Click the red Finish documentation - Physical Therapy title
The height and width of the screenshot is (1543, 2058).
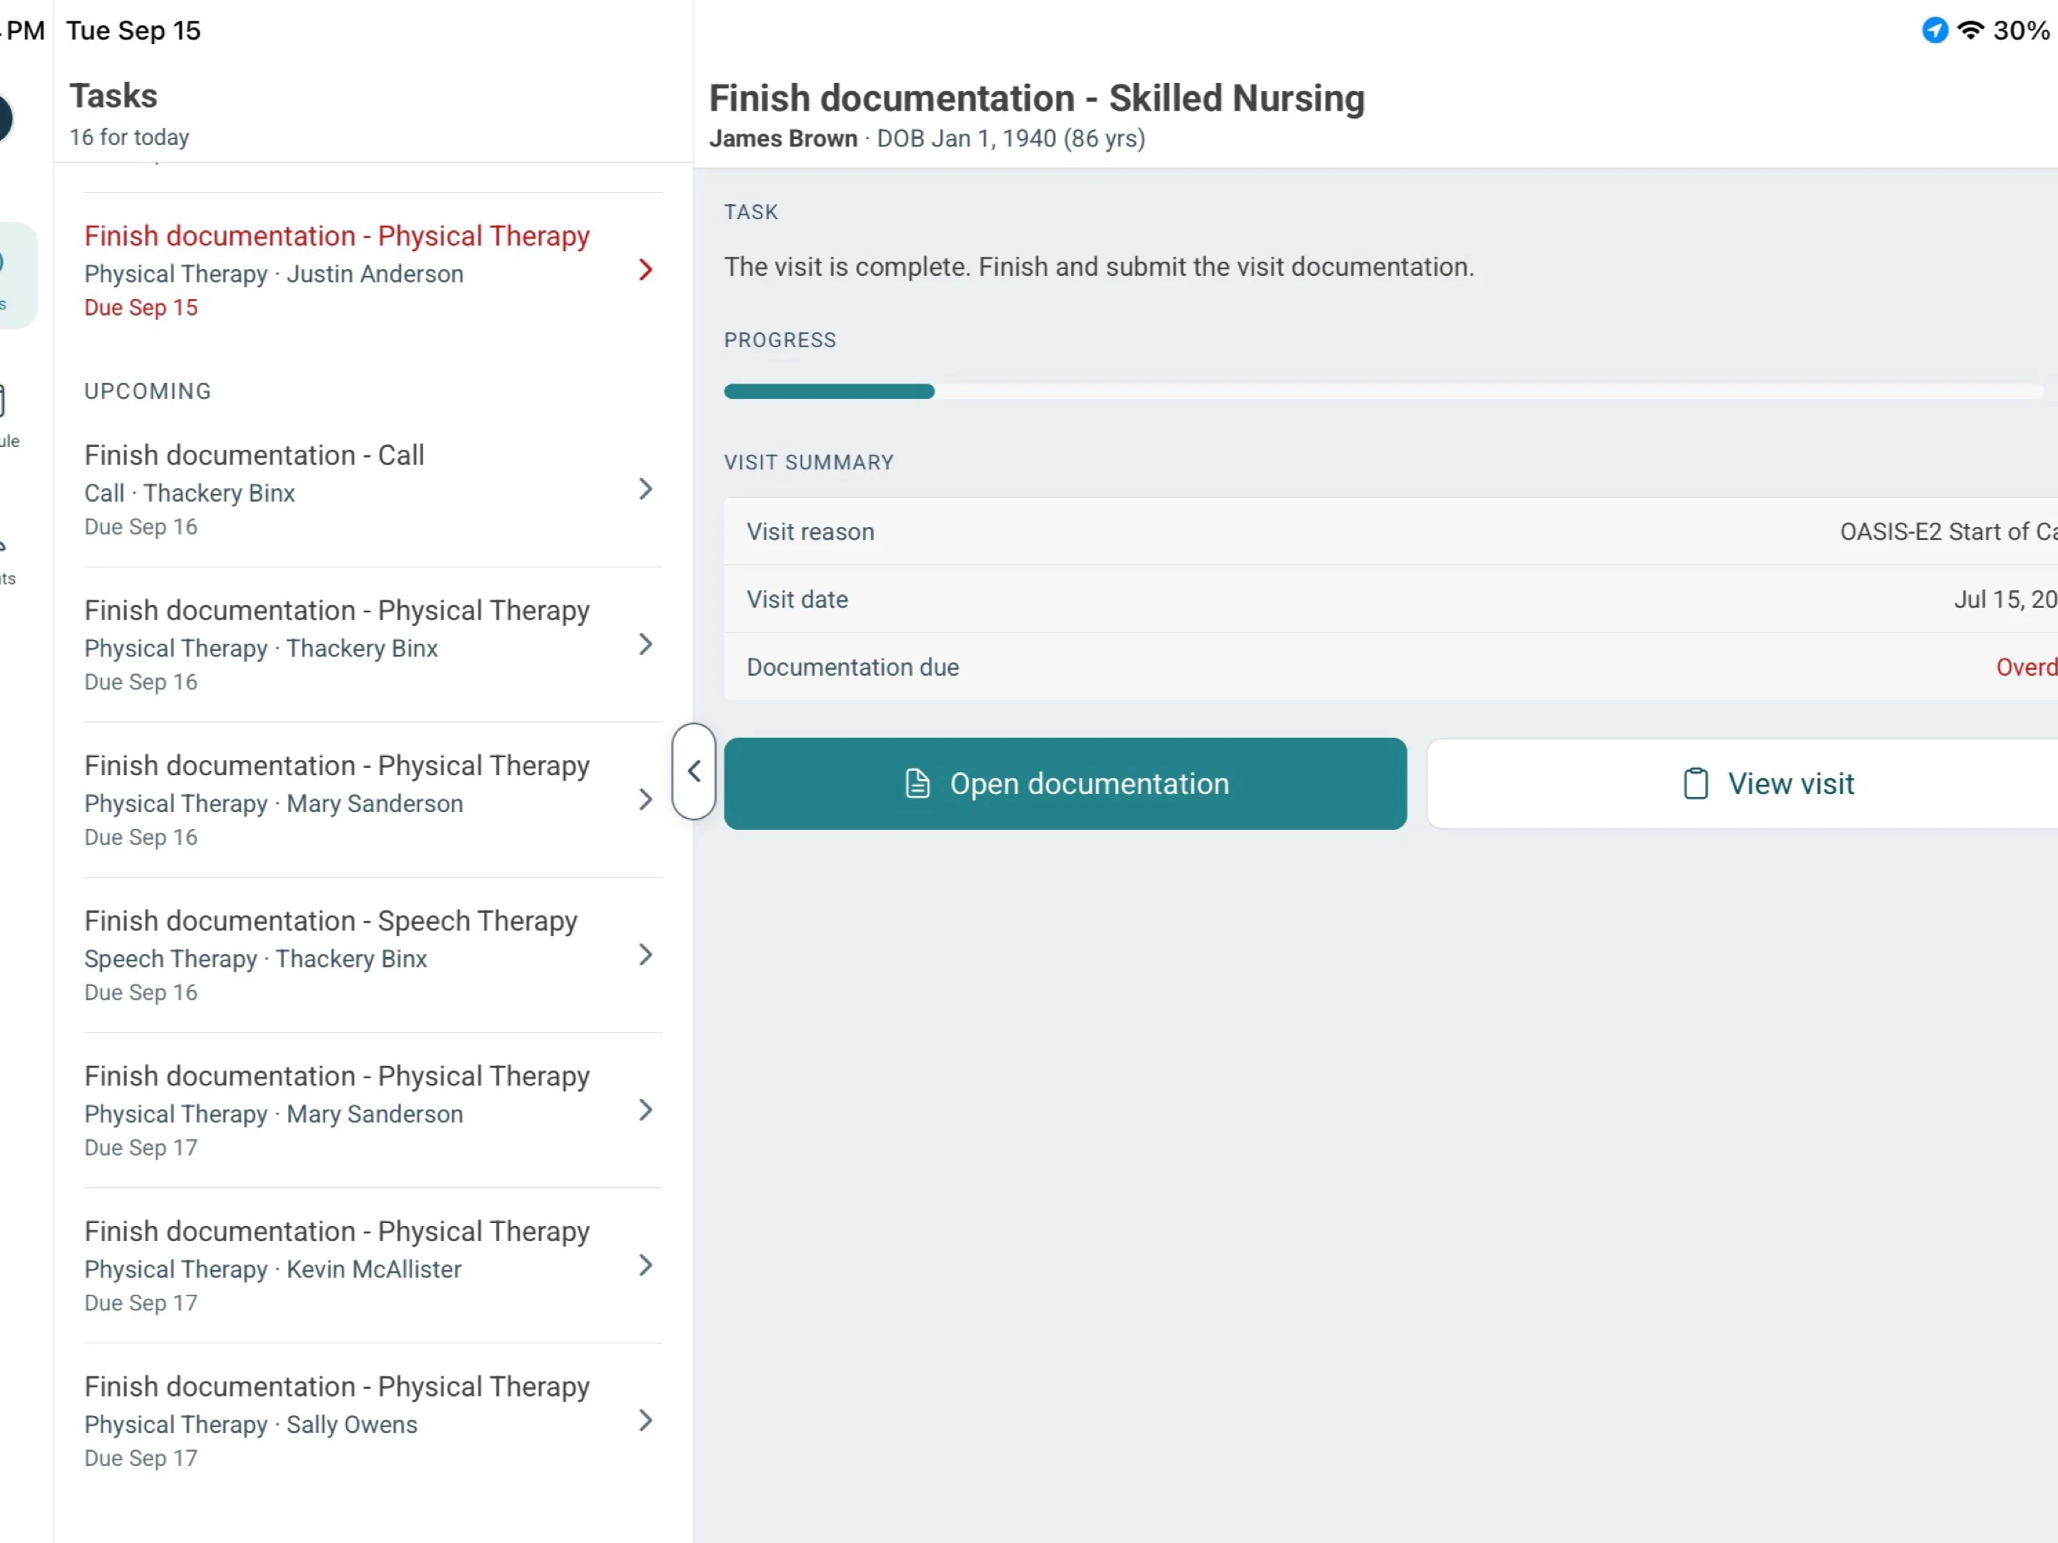click(337, 236)
